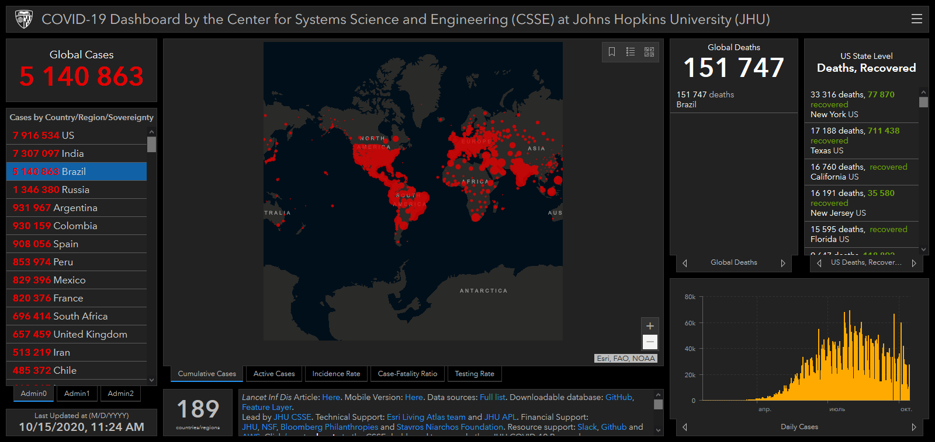The height and width of the screenshot is (442, 935).
Task: Open the Stavros Niarchos Foundation link
Action: (x=450, y=427)
